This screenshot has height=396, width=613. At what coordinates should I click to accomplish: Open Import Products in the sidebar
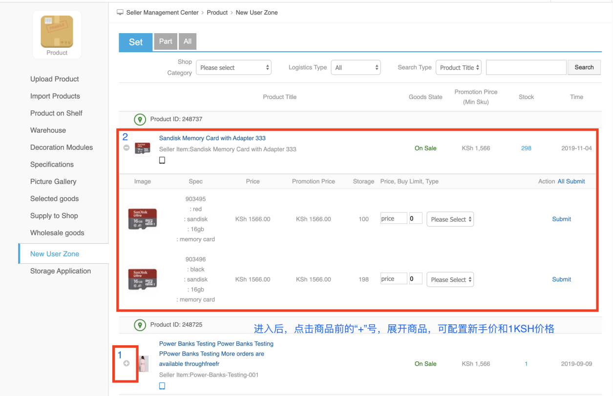55,96
